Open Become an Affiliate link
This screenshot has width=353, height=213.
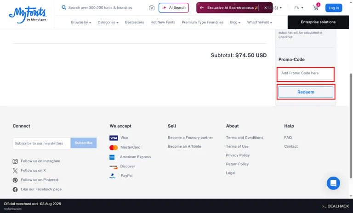pyautogui.click(x=184, y=146)
